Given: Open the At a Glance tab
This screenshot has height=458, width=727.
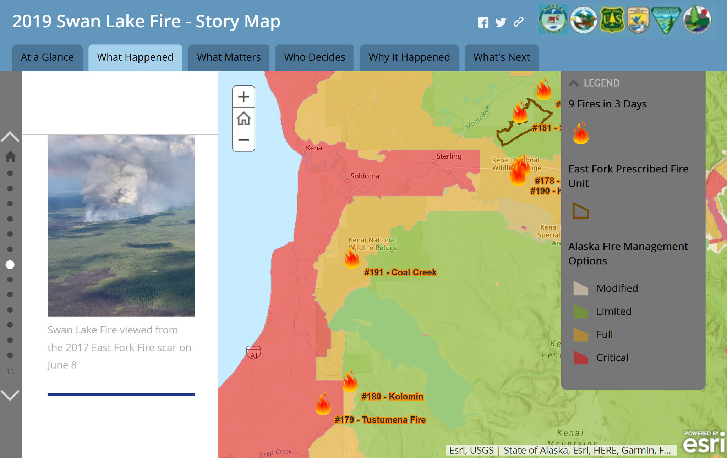Looking at the screenshot, I should pyautogui.click(x=47, y=57).
